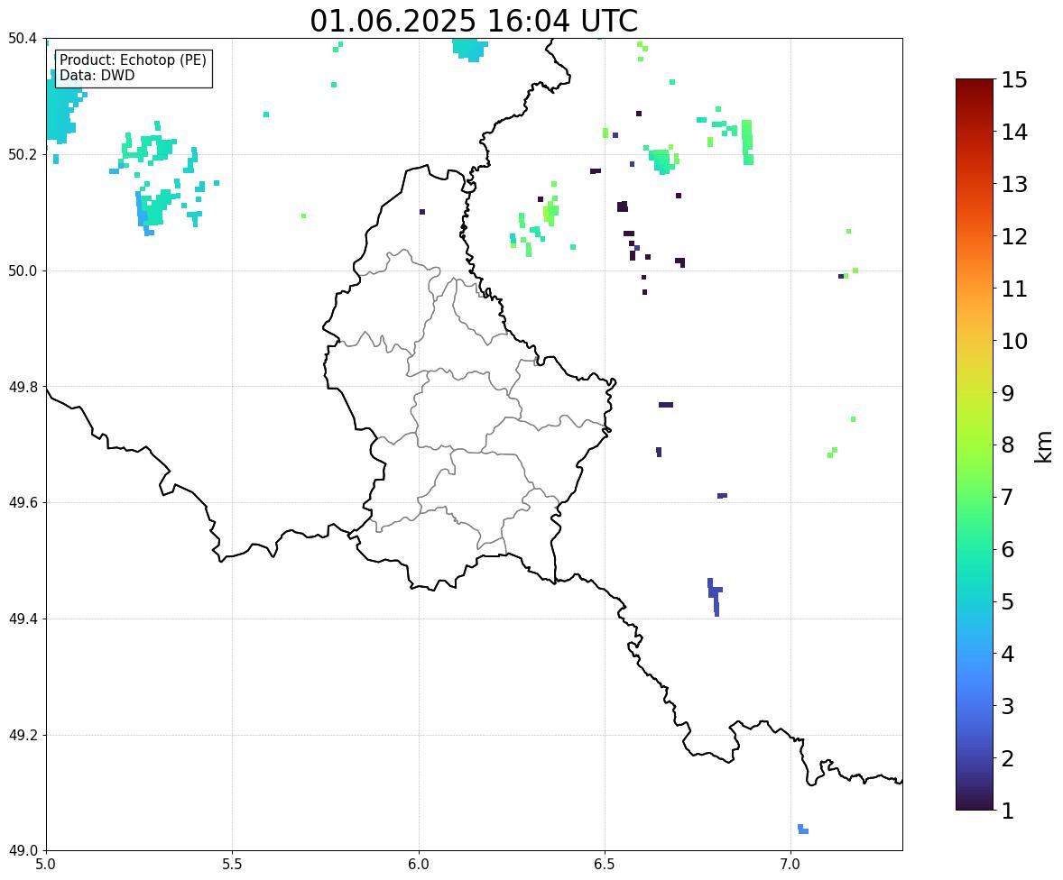The image size is (1063, 880).
Task: Click y-axis latitude label 49.2
Action: click(23, 735)
